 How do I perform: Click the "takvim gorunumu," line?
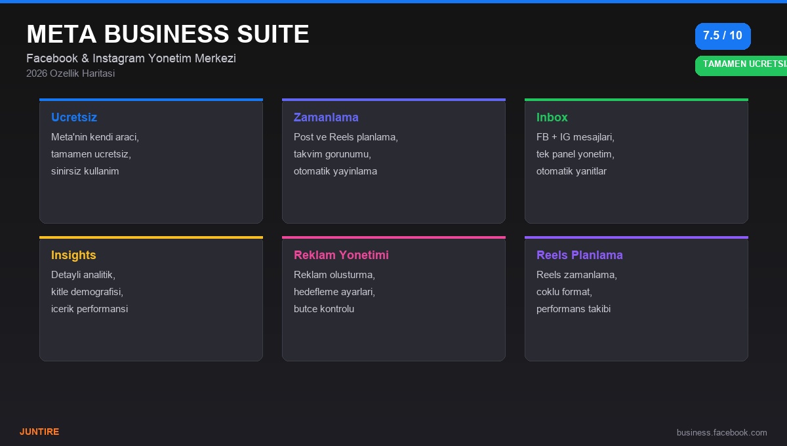(333, 154)
